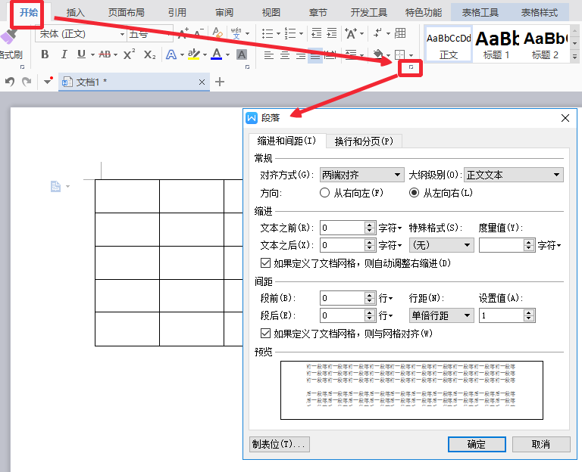Click the text effects A icon
Image resolution: width=582 pixels, height=472 pixels.
171,54
